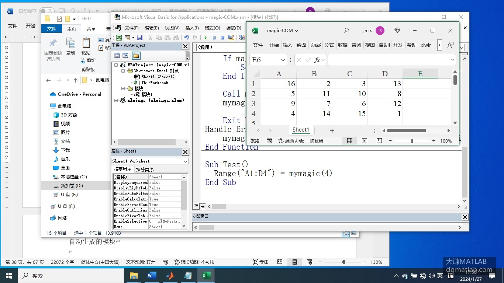504x283 pixels.
Task: Open the VBA 调试(D) menu
Action: [234, 28]
